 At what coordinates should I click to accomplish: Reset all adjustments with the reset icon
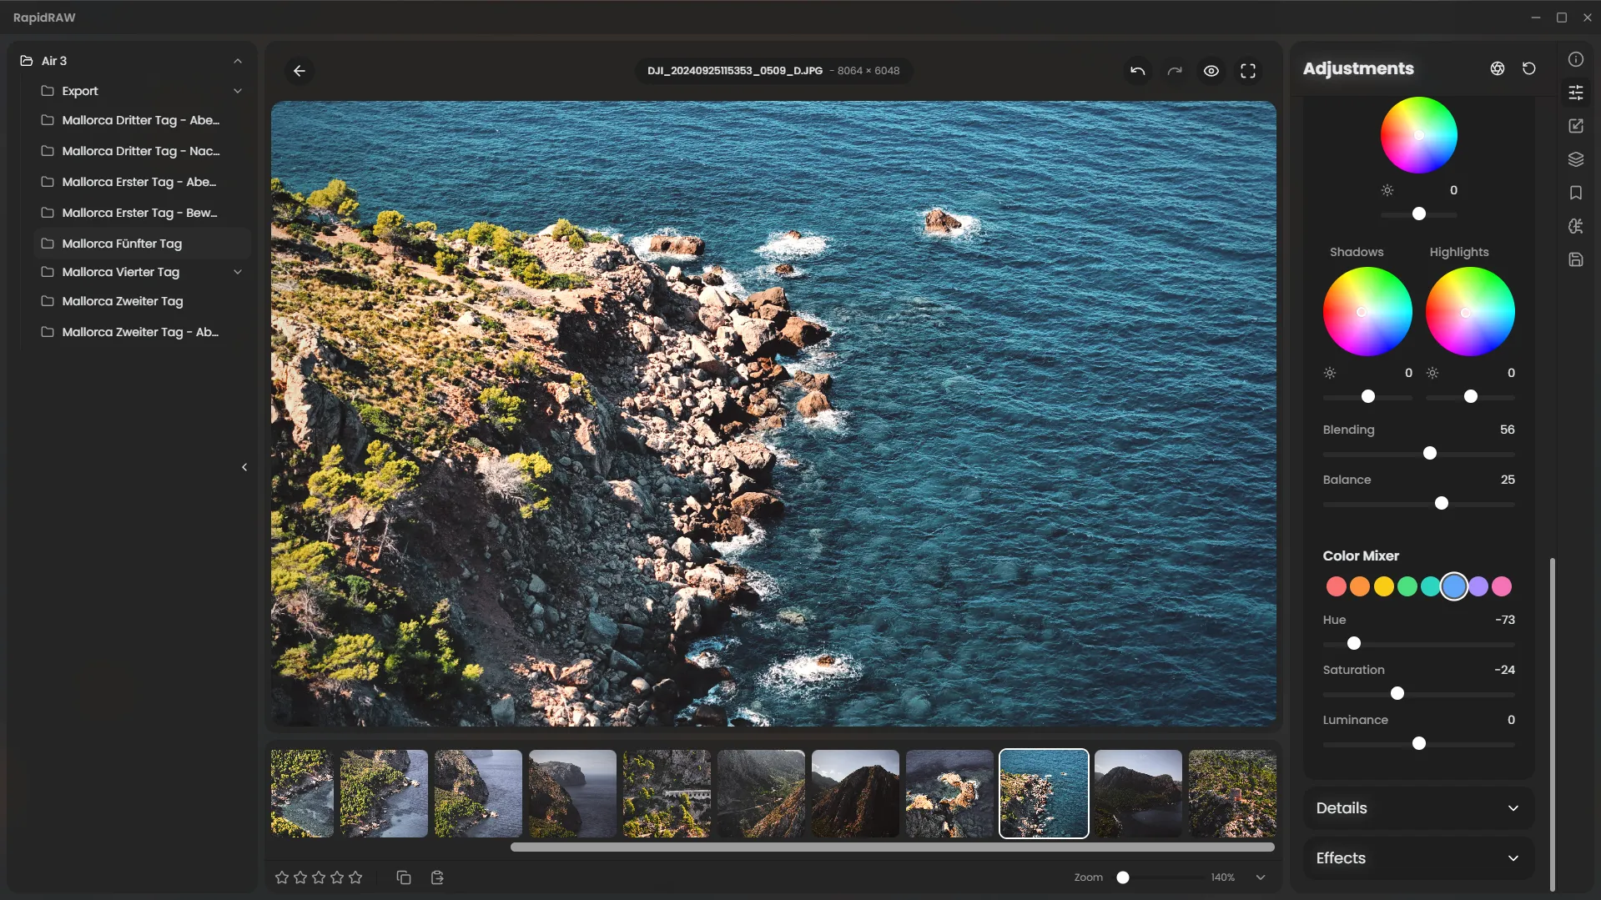click(1528, 68)
